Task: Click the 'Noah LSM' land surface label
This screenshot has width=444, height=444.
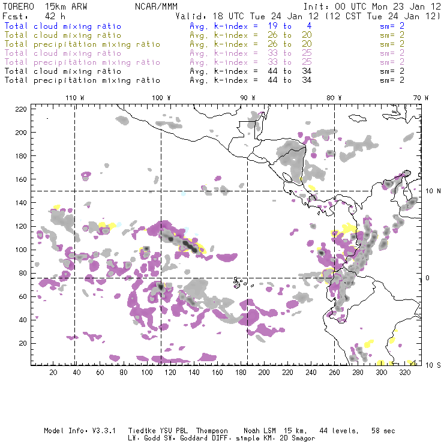Action: pyautogui.click(x=260, y=431)
